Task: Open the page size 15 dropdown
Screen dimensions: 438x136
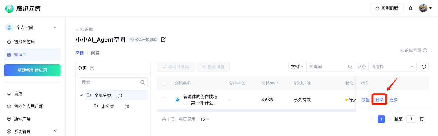Action: 205,119
